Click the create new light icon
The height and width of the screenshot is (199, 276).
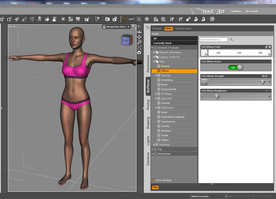coord(188,19)
